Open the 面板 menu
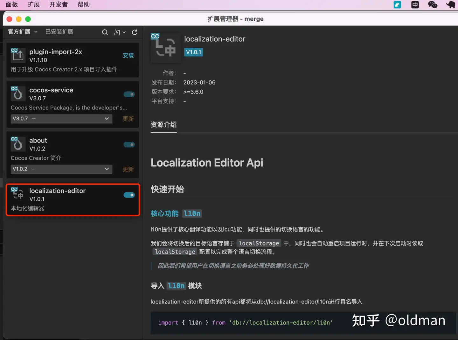This screenshot has width=458, height=340. point(12,4)
